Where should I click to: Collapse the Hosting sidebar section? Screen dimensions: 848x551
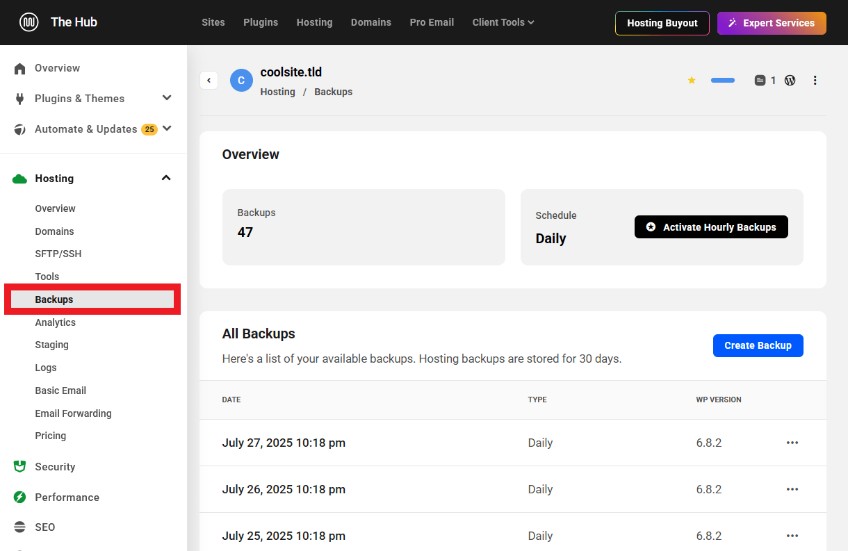pyautogui.click(x=166, y=178)
